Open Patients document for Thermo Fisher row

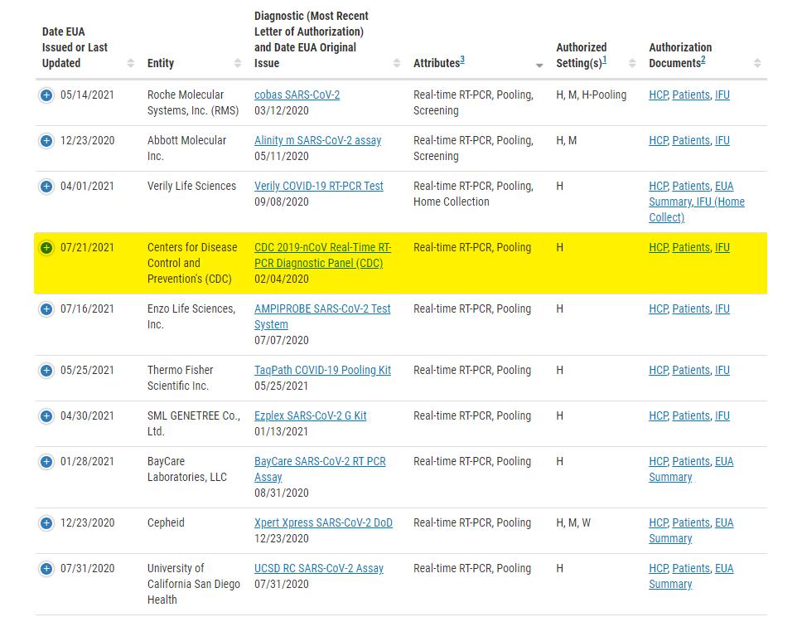[x=691, y=370]
